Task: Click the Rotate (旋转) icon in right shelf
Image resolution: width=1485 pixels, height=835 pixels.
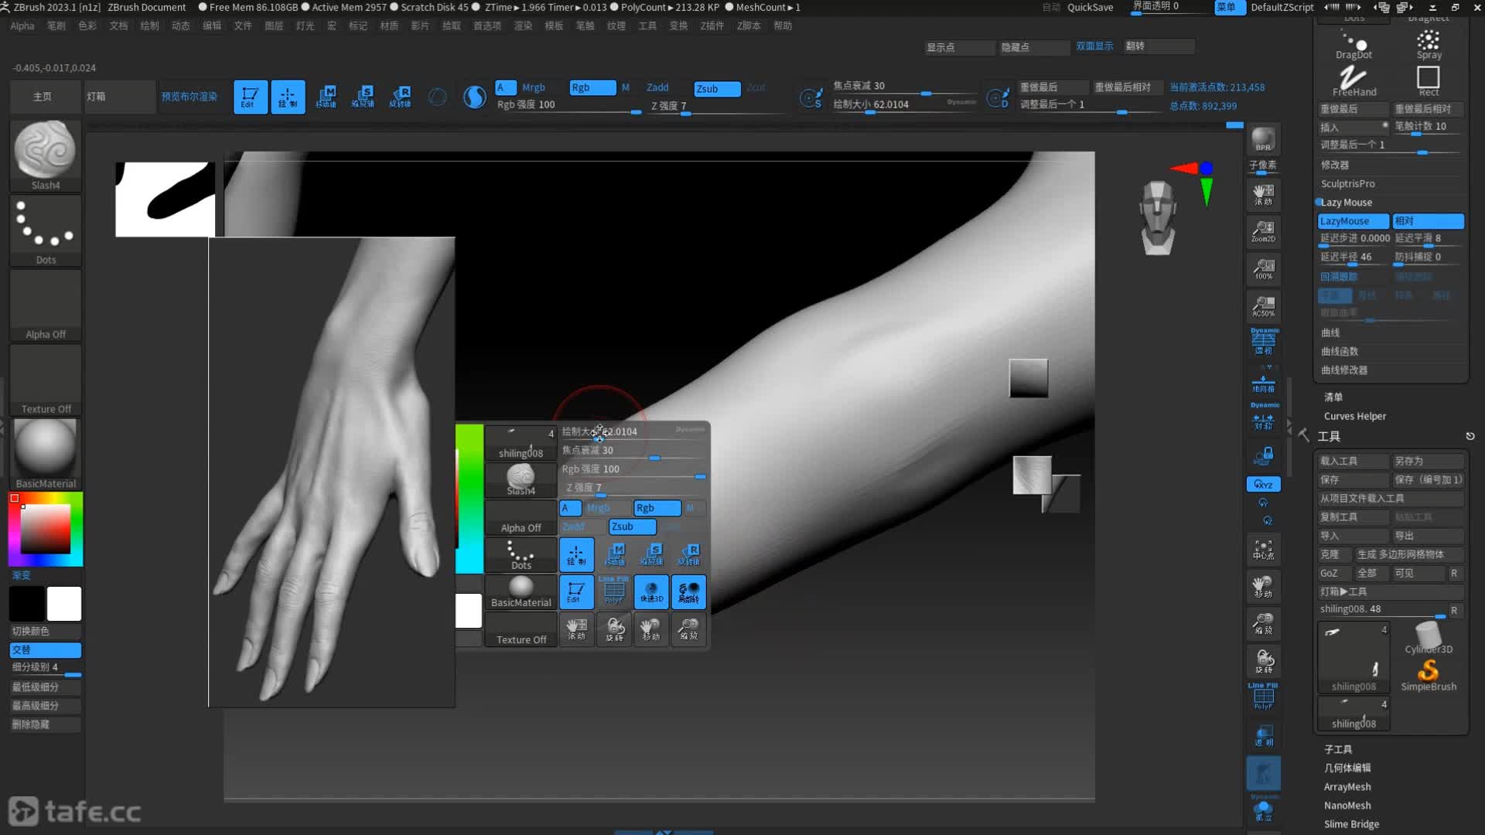Action: (x=1263, y=661)
